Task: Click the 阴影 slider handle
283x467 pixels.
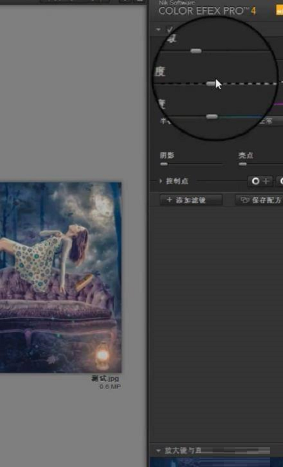Action: coord(164,164)
